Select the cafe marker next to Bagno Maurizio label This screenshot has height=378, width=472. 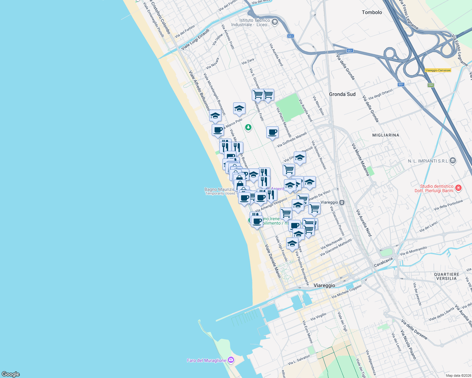tap(245, 198)
